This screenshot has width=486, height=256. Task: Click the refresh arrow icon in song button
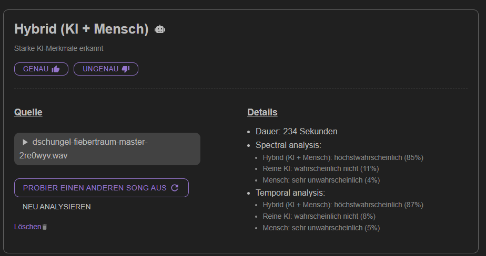coord(175,188)
